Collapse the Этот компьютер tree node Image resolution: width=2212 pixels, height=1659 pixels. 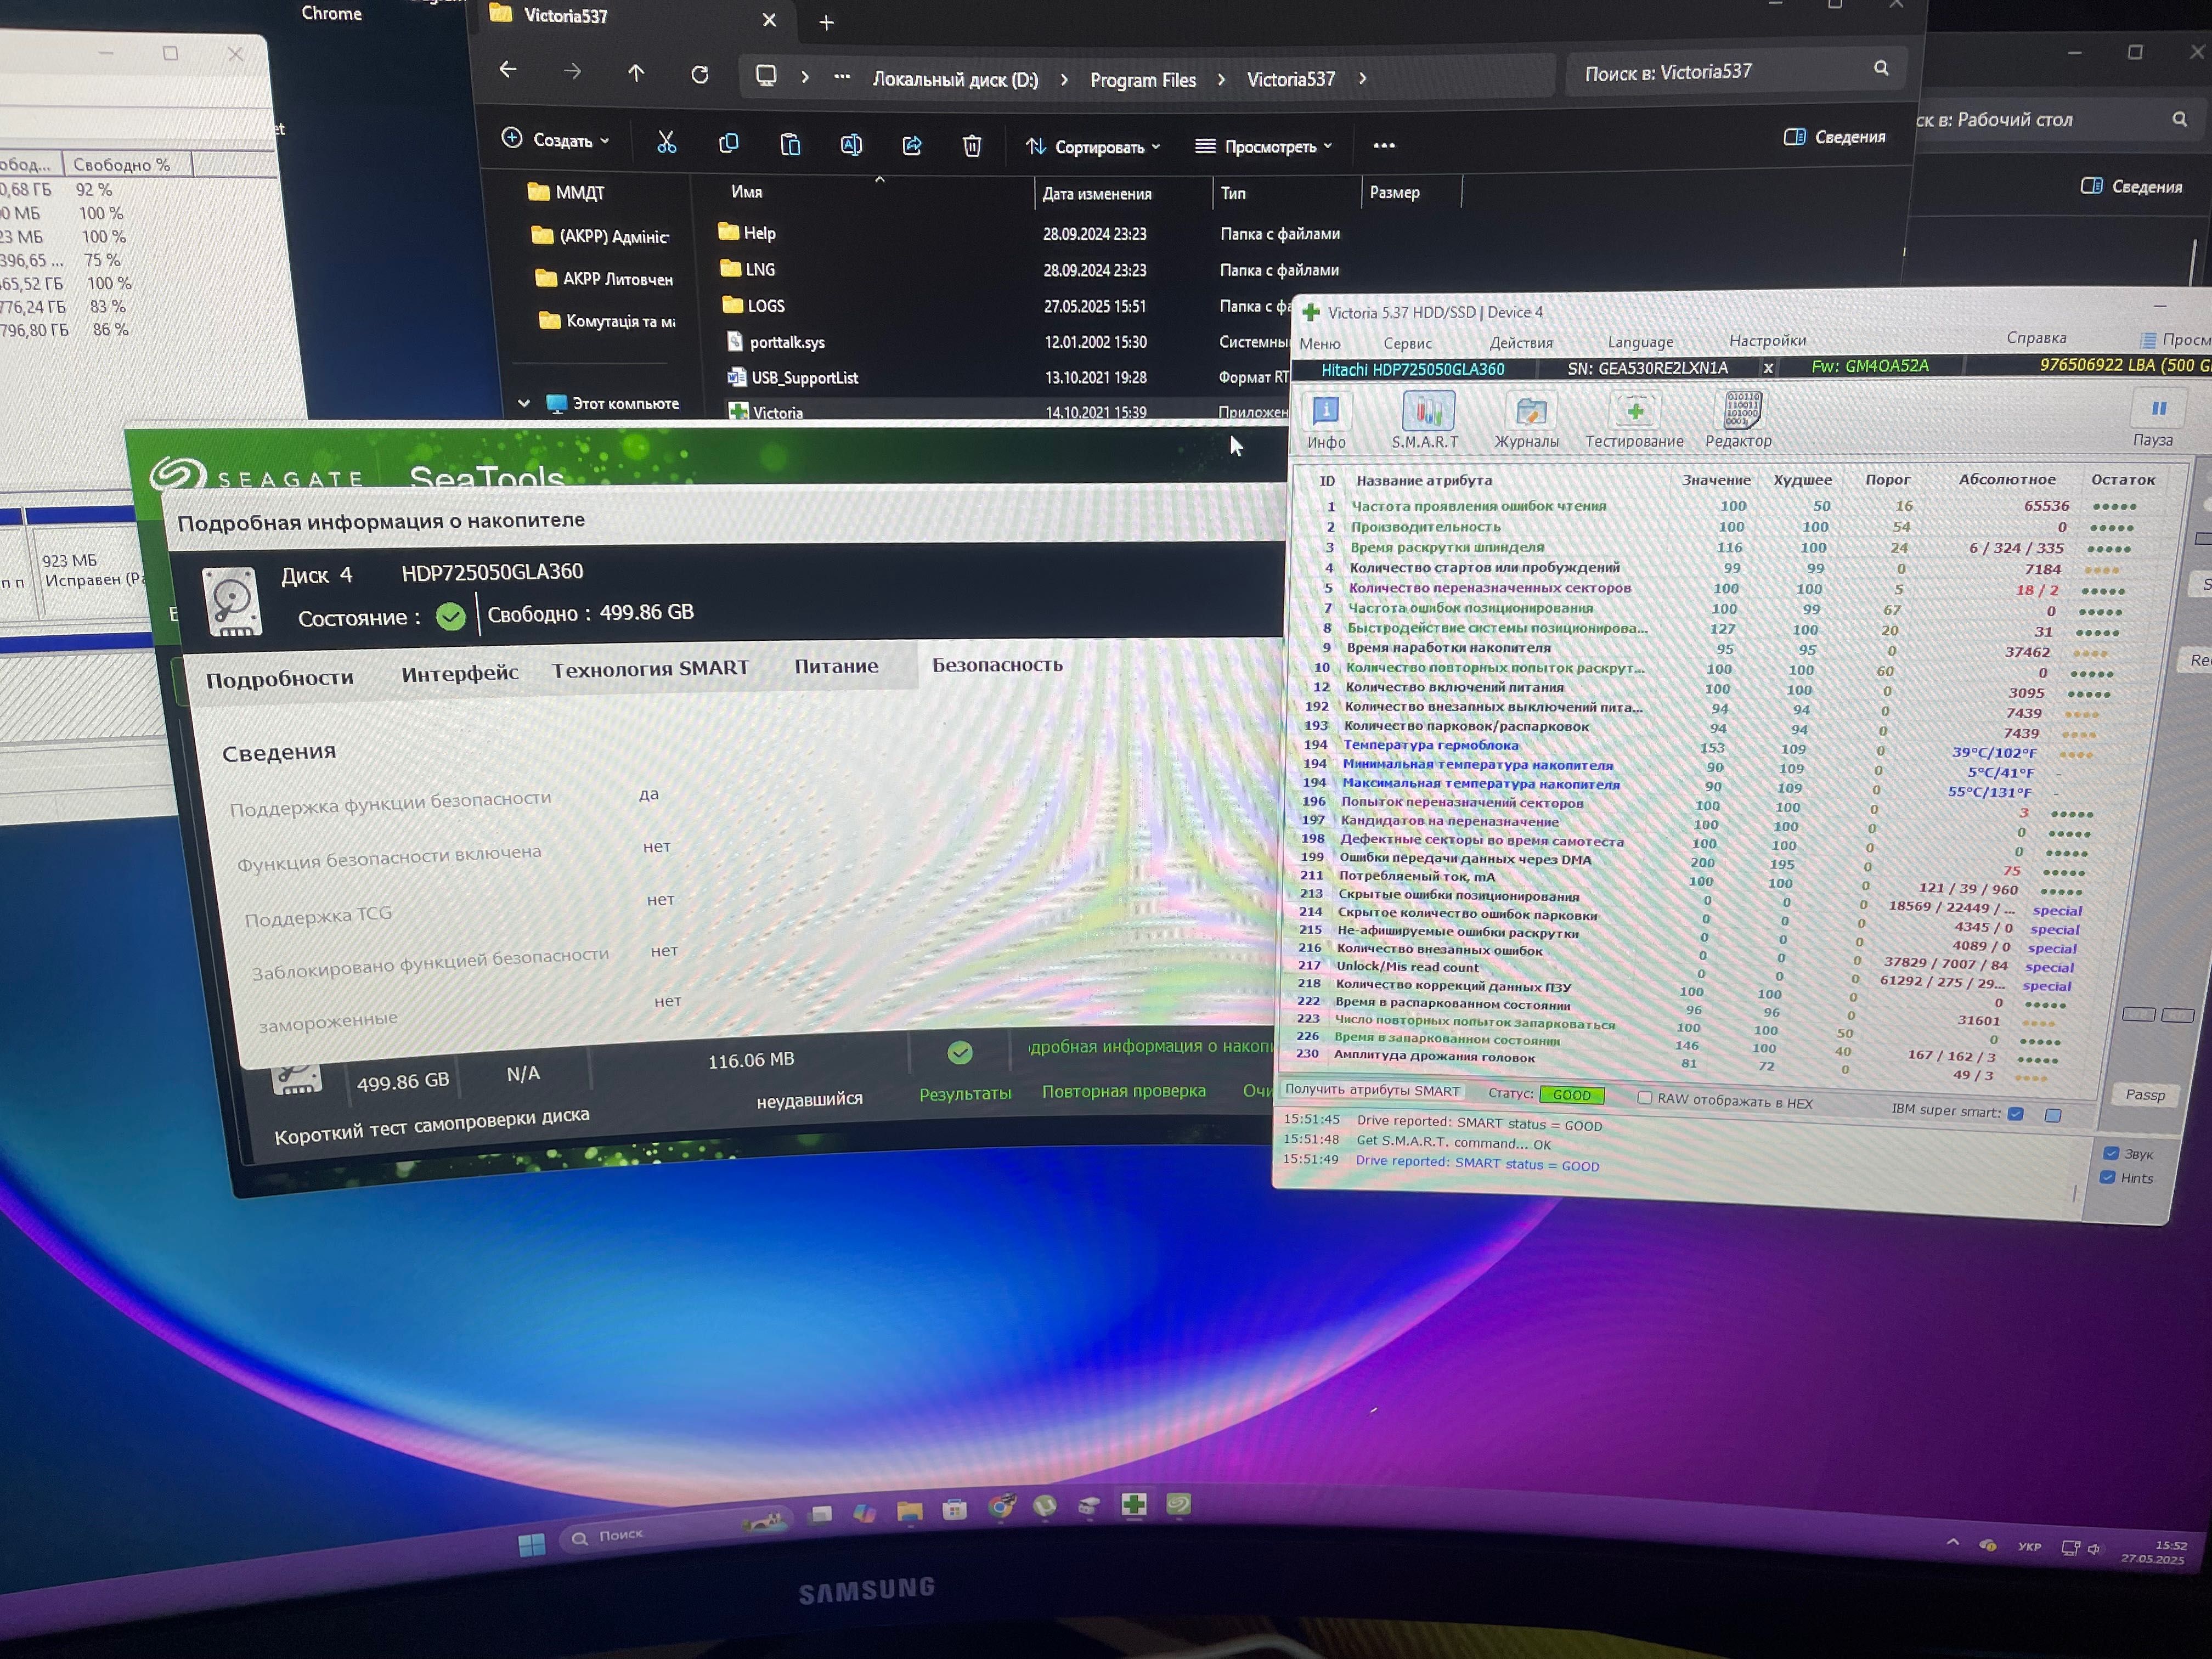523,403
